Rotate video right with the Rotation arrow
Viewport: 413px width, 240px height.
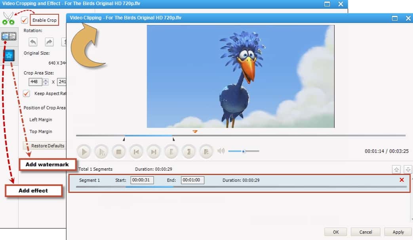(x=49, y=42)
